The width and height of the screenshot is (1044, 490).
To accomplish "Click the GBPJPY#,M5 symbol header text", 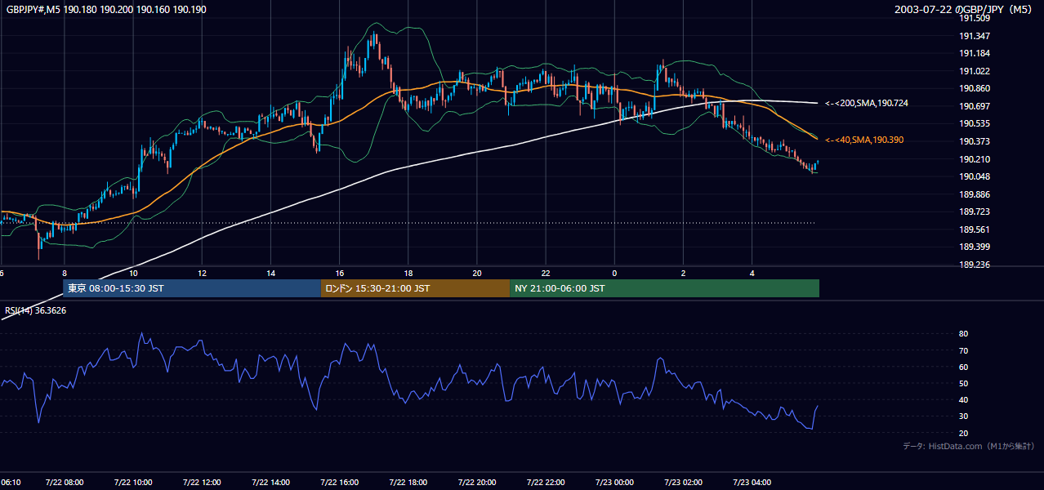I will click(x=106, y=9).
